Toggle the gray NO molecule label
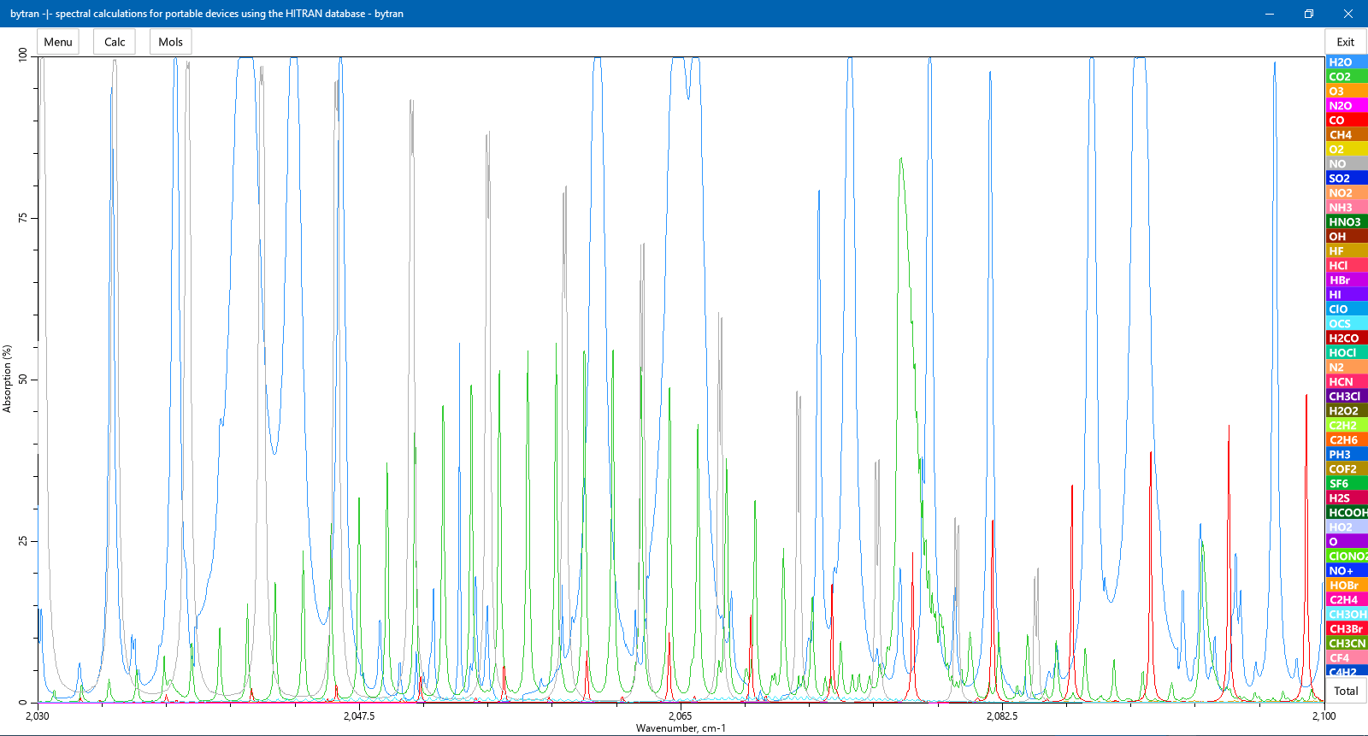The image size is (1368, 736). (1347, 164)
